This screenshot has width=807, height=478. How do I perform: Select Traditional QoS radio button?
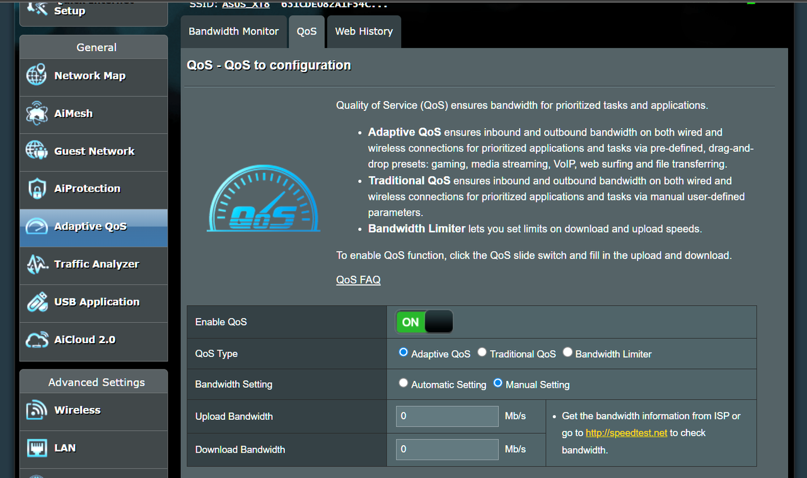(x=482, y=353)
